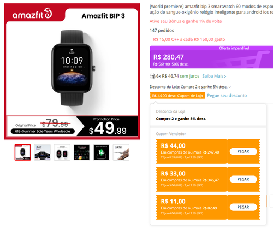
Task: Click the main Amazfit BIP 3 product image
Action: [x=72, y=72]
